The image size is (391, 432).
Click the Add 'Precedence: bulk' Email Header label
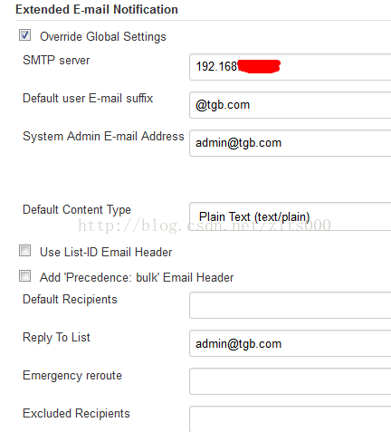[137, 277]
